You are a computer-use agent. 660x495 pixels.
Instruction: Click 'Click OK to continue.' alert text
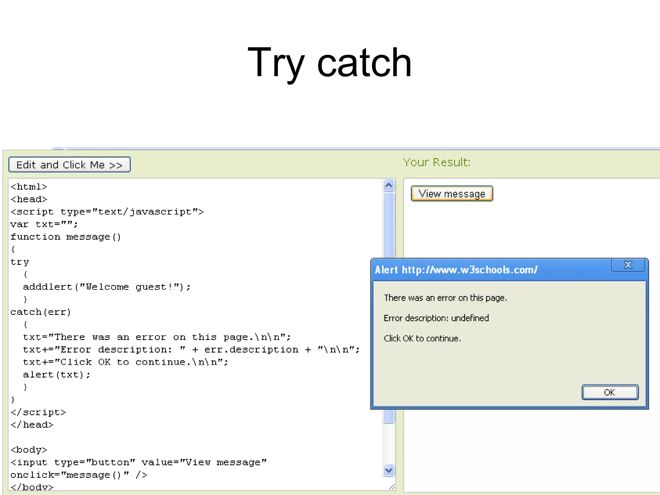coord(422,338)
